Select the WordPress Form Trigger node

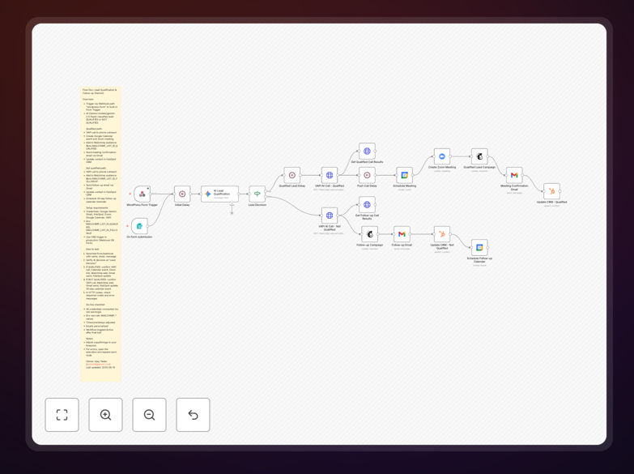tap(142, 194)
